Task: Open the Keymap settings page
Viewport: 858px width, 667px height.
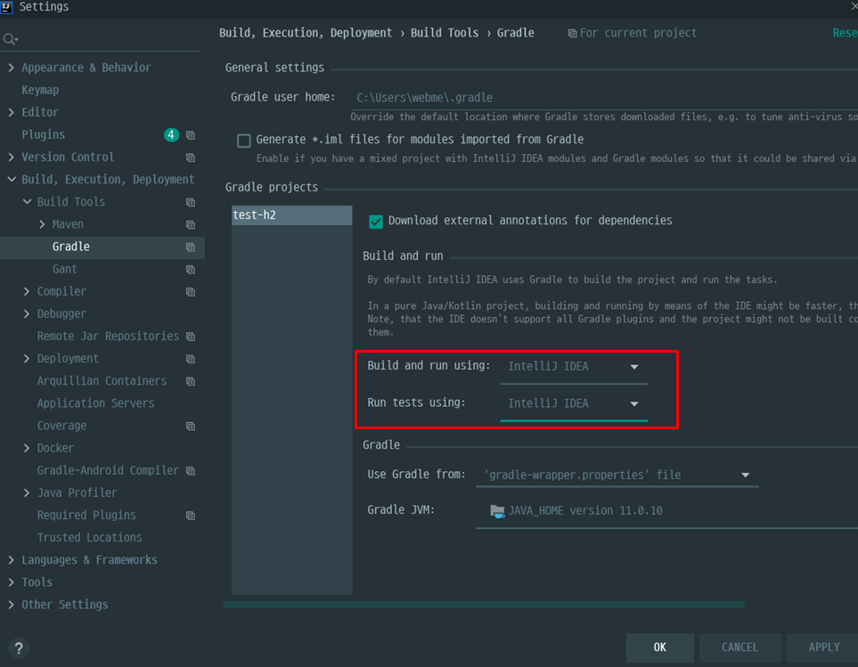Action: coord(40,90)
